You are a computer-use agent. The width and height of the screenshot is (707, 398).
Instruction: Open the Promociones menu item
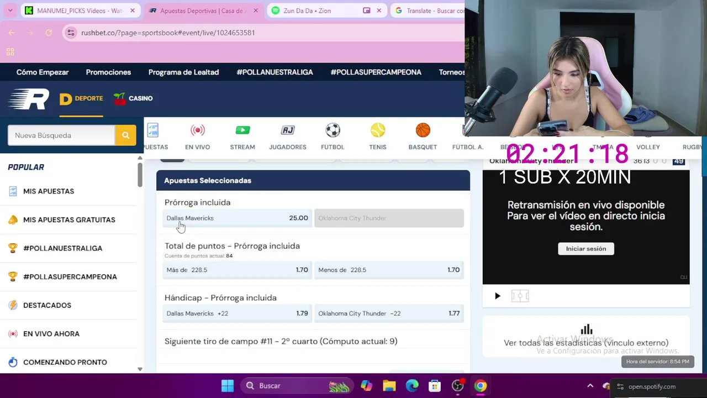point(108,72)
